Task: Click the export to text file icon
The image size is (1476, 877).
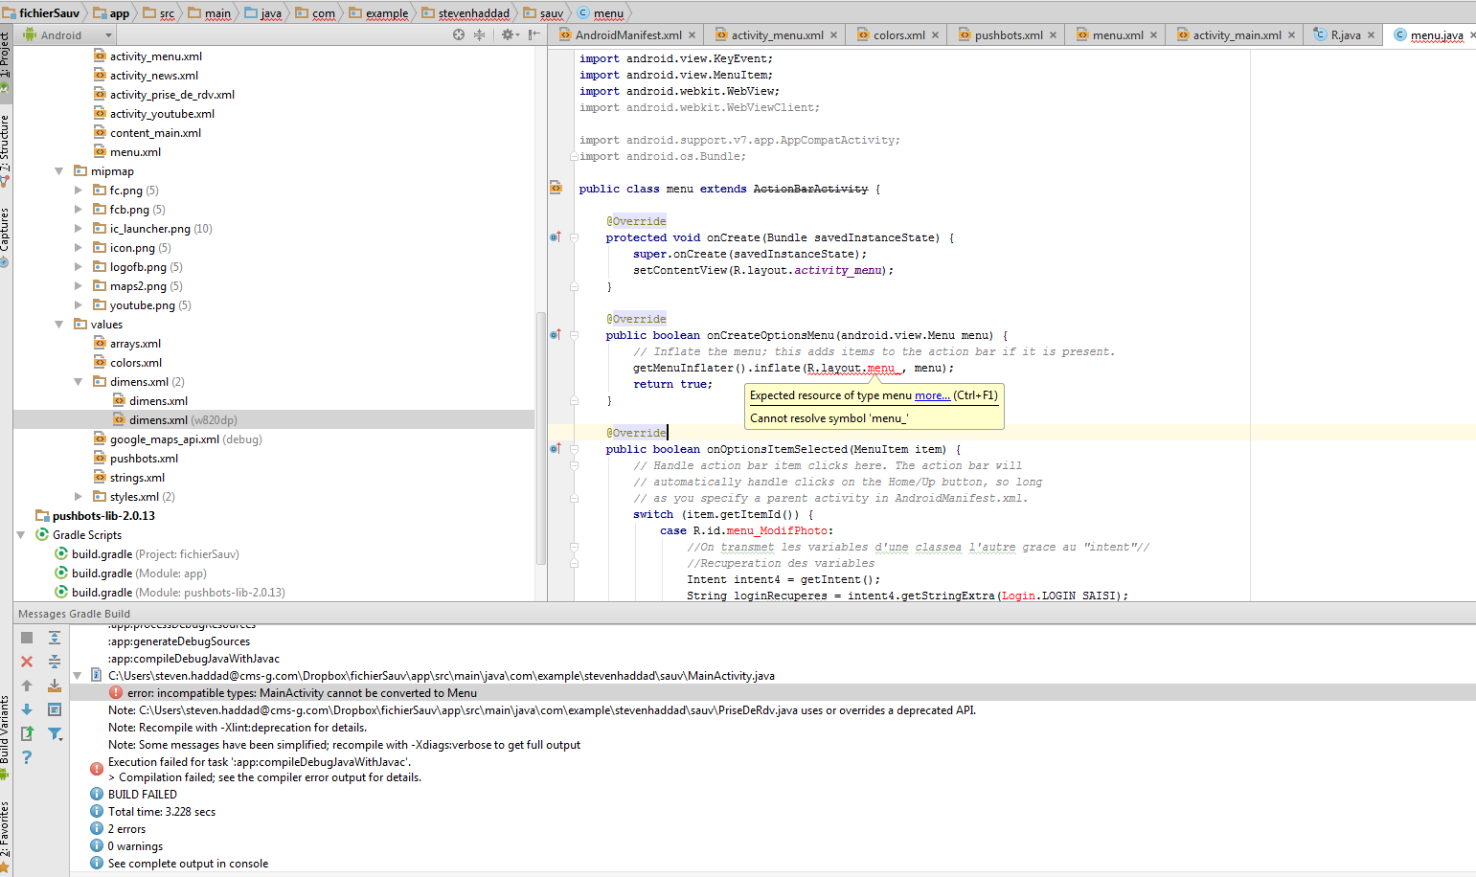Action: click(x=27, y=733)
